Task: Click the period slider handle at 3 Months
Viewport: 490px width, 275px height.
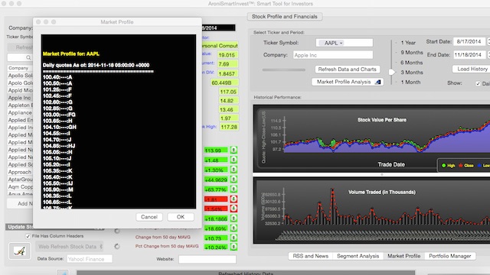Action: pyautogui.click(x=391, y=72)
